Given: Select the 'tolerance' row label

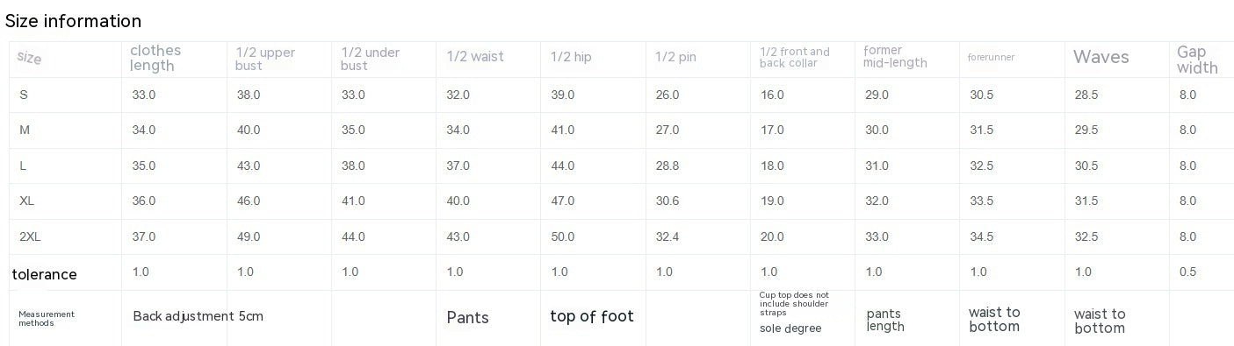Looking at the screenshot, I should 45,274.
